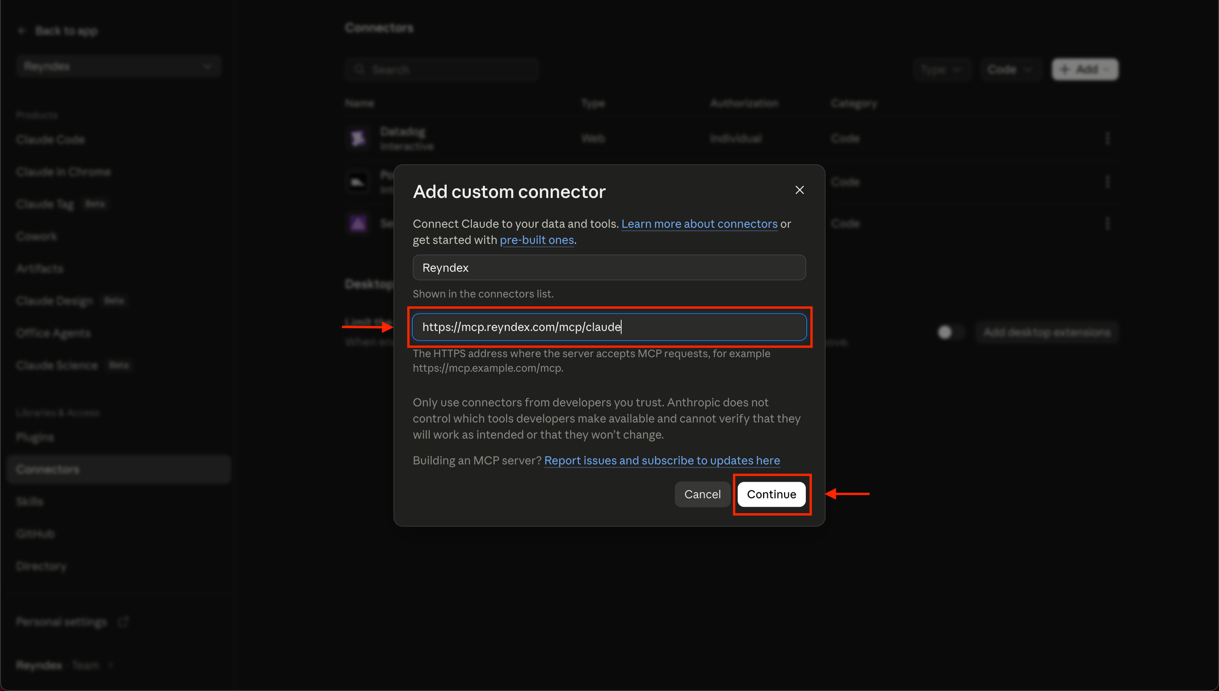
Task: Open Artifacts in sidebar
Action: coord(40,268)
